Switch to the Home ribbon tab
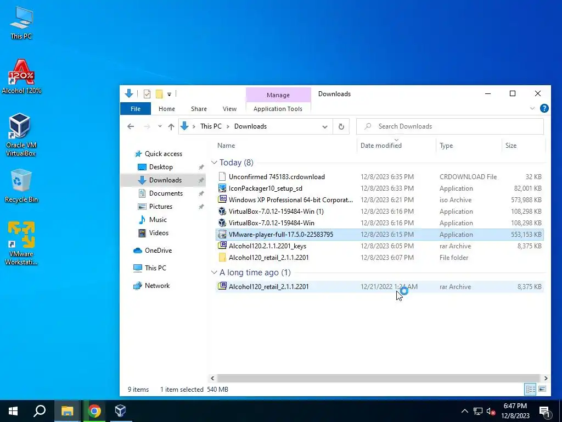The width and height of the screenshot is (562, 422). (167, 109)
